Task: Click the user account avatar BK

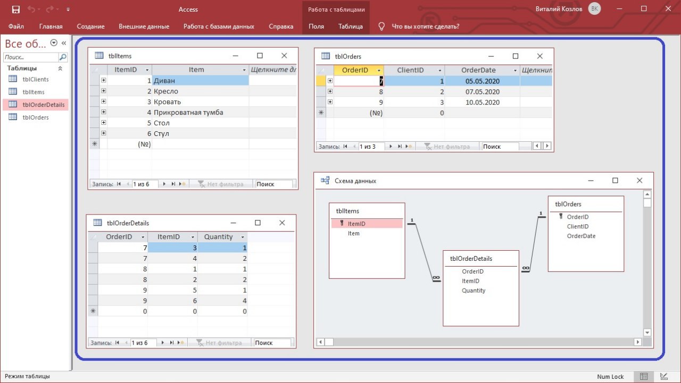Action: [595, 9]
